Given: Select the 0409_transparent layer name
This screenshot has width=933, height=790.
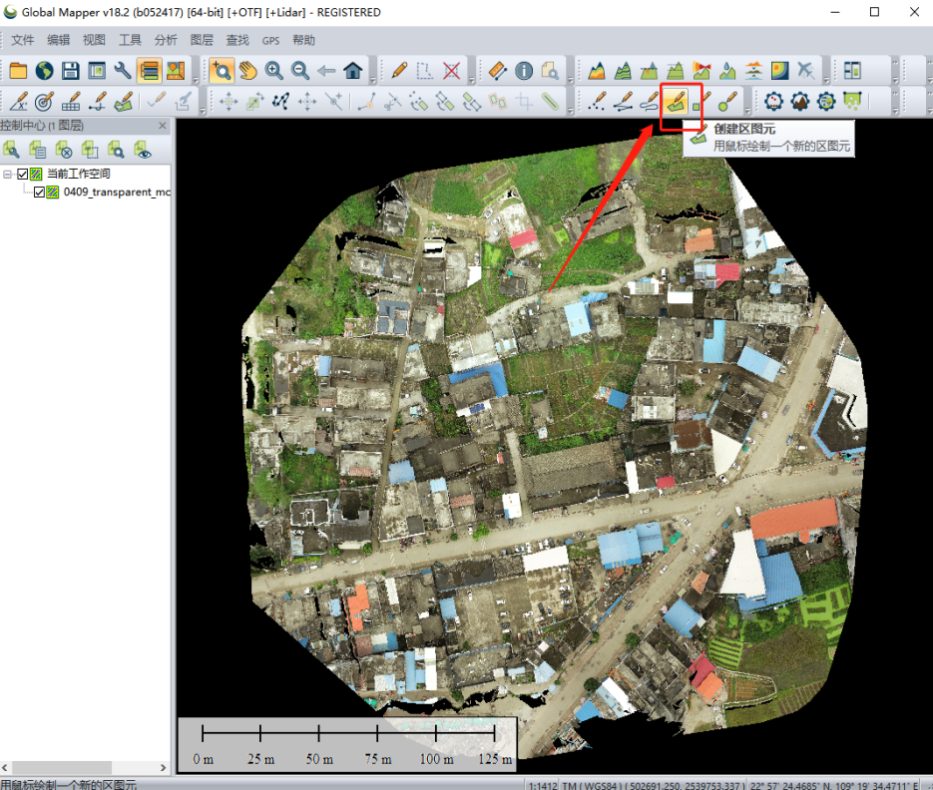Looking at the screenshot, I should [117, 193].
